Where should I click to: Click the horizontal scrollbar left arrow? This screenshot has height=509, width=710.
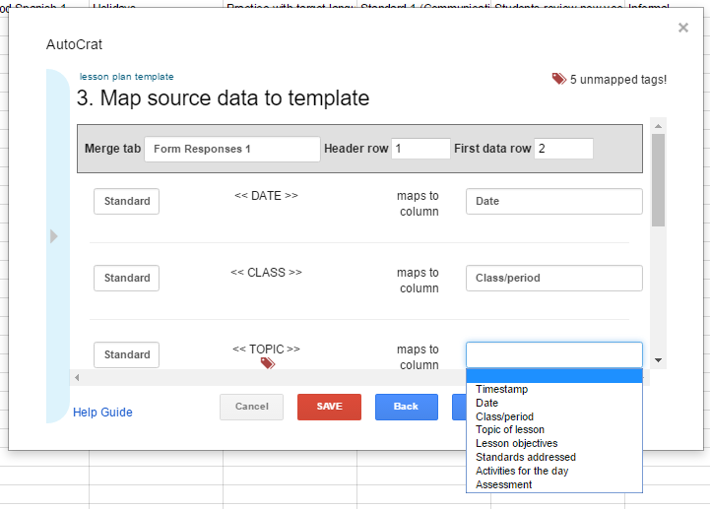pos(77,377)
